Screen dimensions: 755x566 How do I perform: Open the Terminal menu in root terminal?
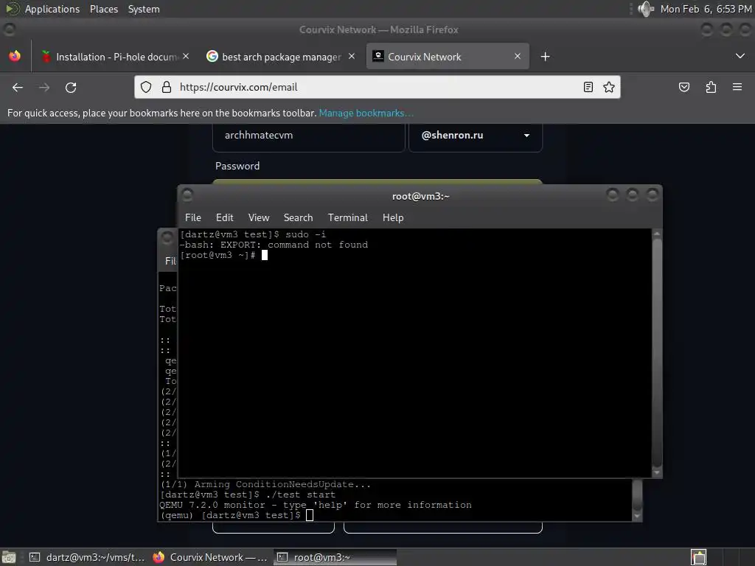(348, 217)
